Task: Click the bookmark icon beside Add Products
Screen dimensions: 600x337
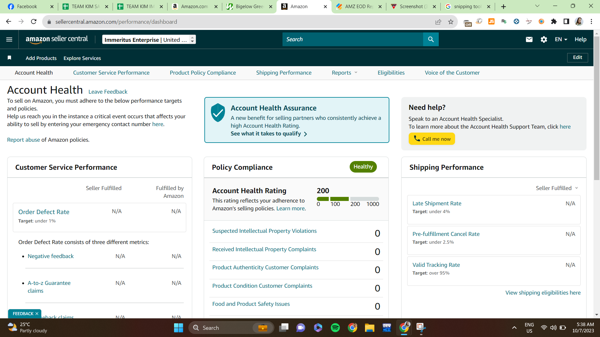Action: (x=9, y=58)
